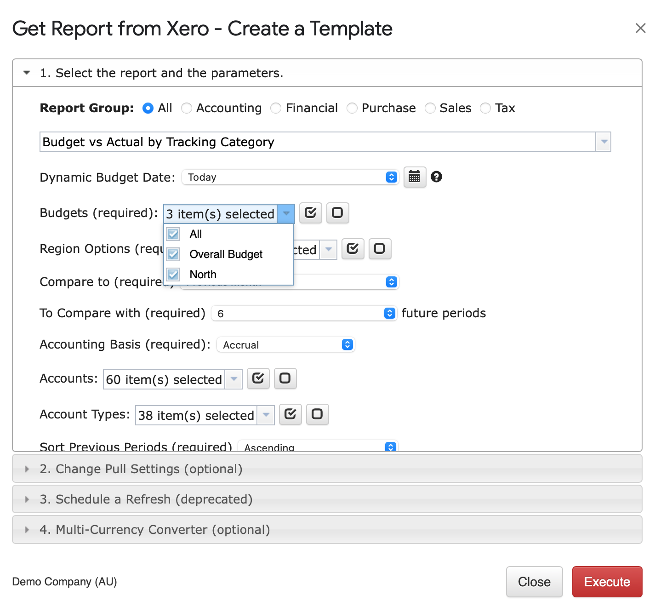Deselect all Region Options with empty box icon
This screenshot has width=672, height=607.
pos(380,249)
